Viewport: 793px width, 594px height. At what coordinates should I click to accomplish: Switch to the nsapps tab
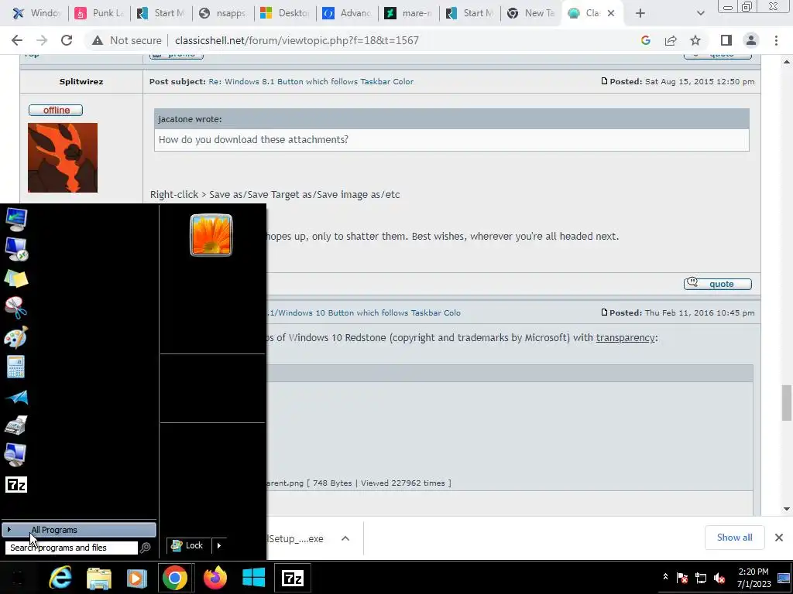click(223, 13)
